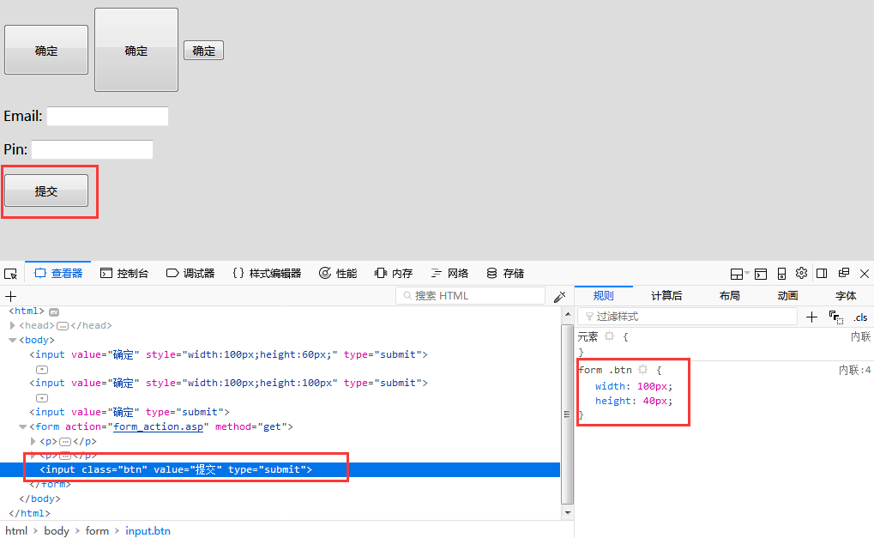The width and height of the screenshot is (874, 538).
Task: Open the DevTools settings gear
Action: [x=802, y=273]
